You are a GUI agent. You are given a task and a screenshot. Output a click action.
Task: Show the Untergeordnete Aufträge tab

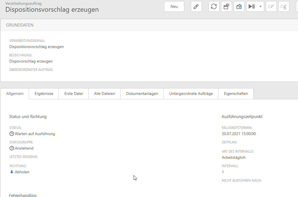tap(191, 94)
